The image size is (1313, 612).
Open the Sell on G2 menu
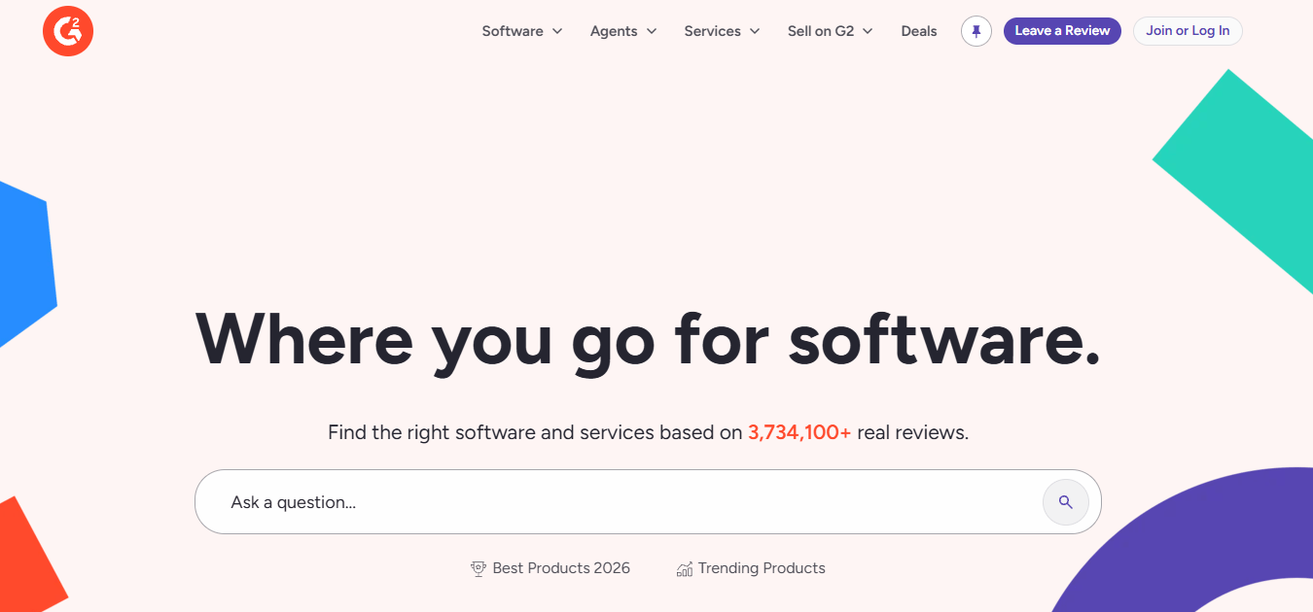821,31
